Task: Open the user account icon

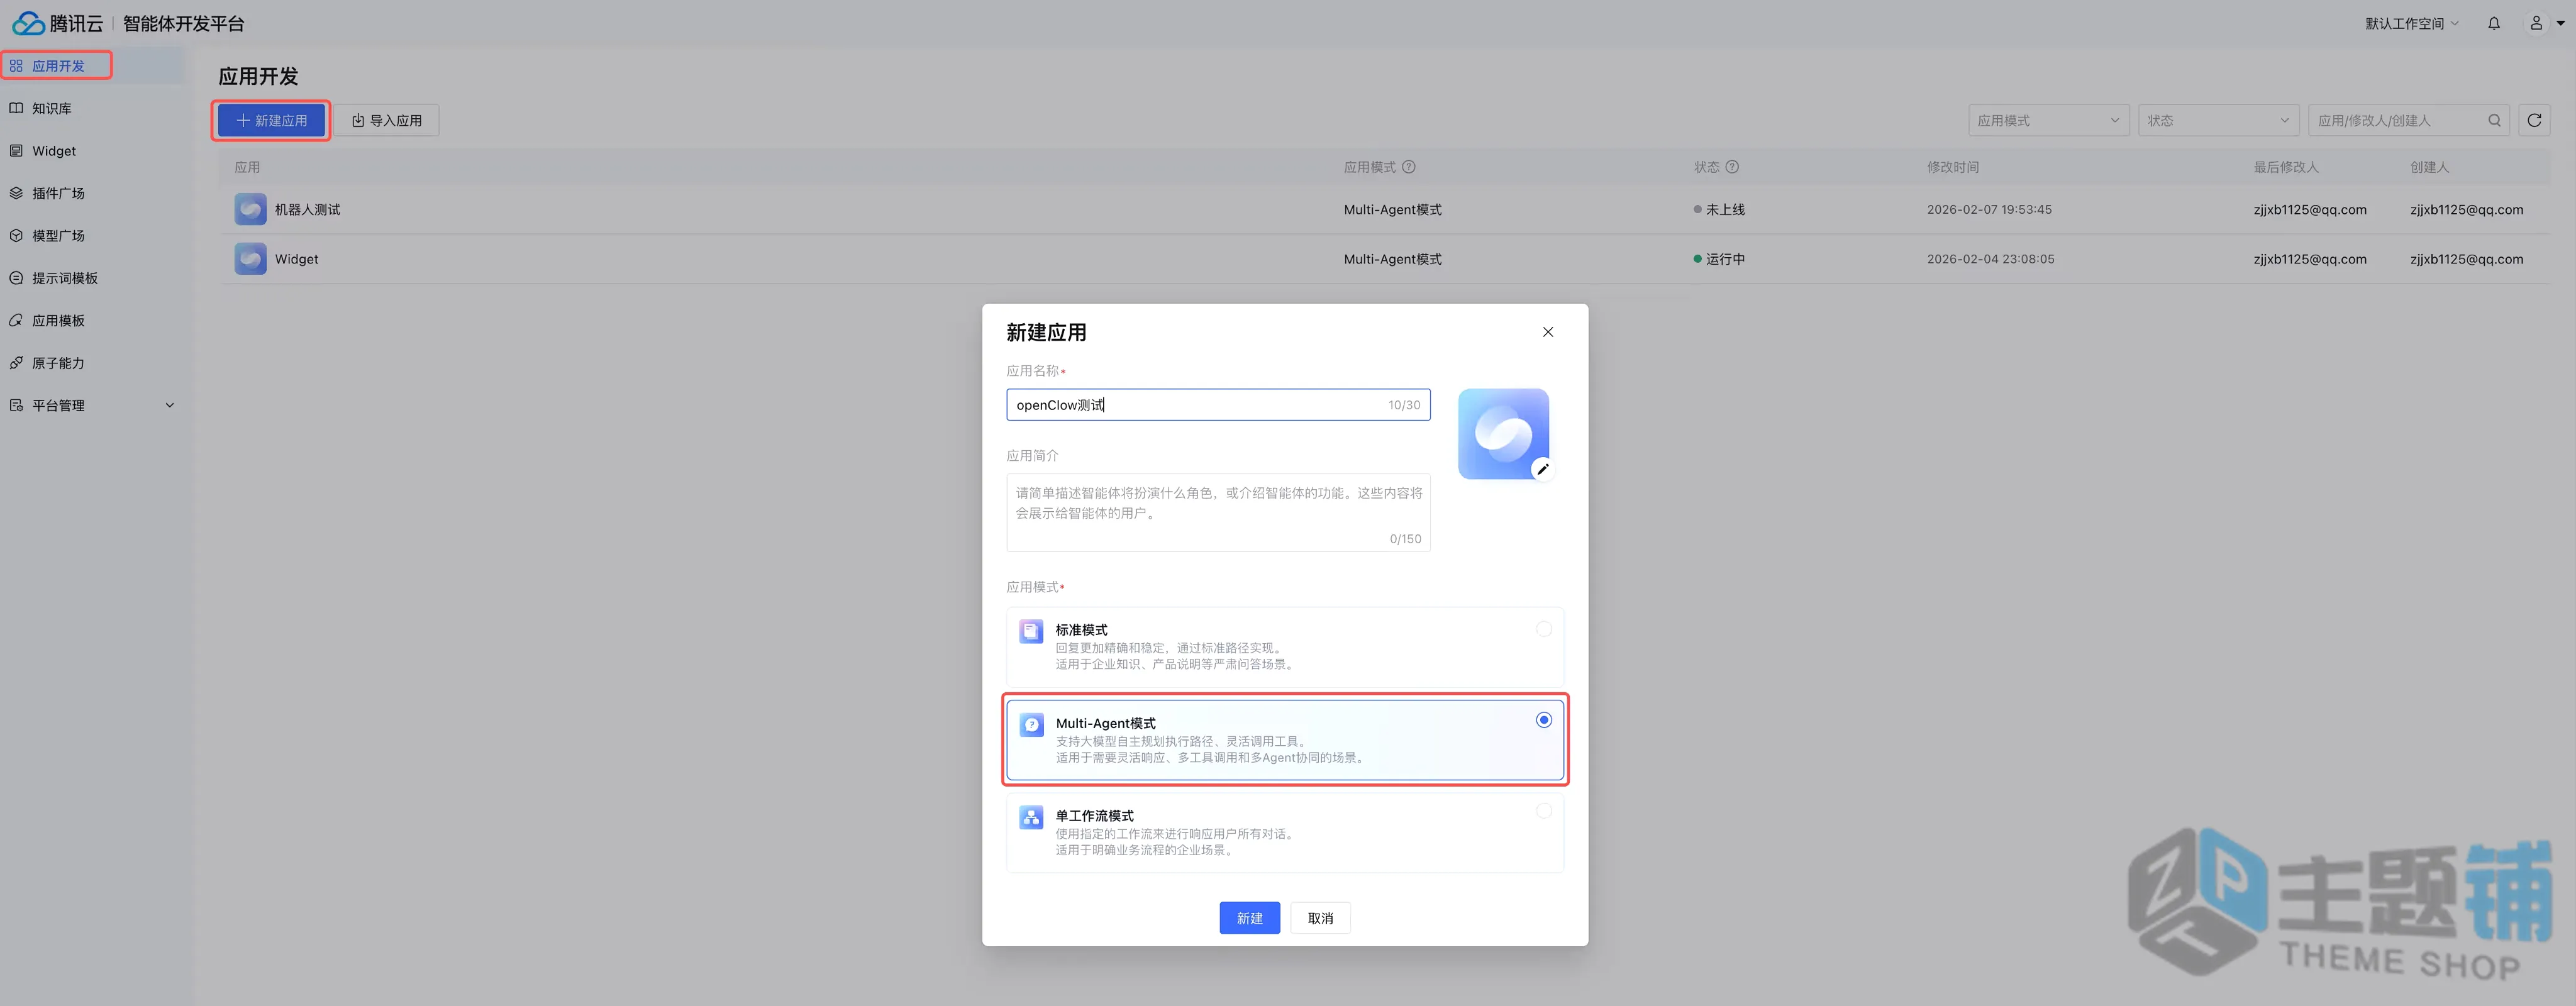Action: pos(2536,23)
